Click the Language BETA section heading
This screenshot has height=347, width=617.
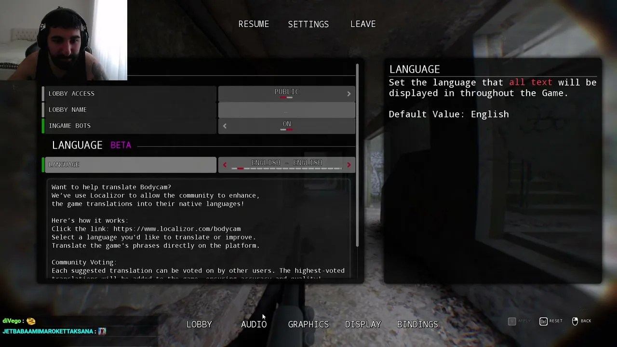tap(92, 145)
